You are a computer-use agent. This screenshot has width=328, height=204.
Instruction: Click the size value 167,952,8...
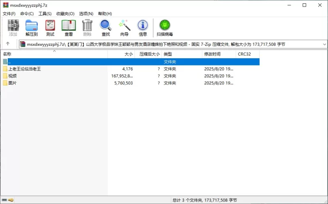pos(122,76)
